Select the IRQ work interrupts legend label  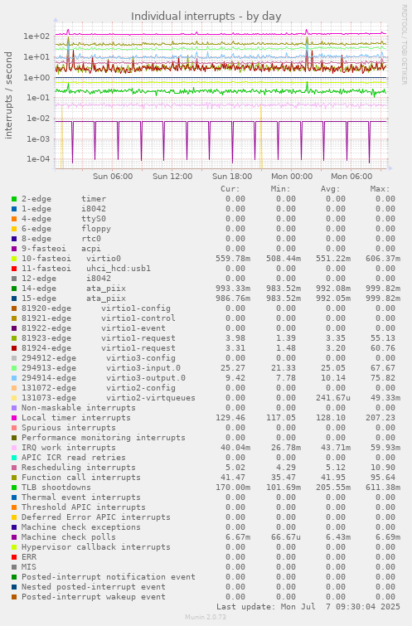point(68,448)
